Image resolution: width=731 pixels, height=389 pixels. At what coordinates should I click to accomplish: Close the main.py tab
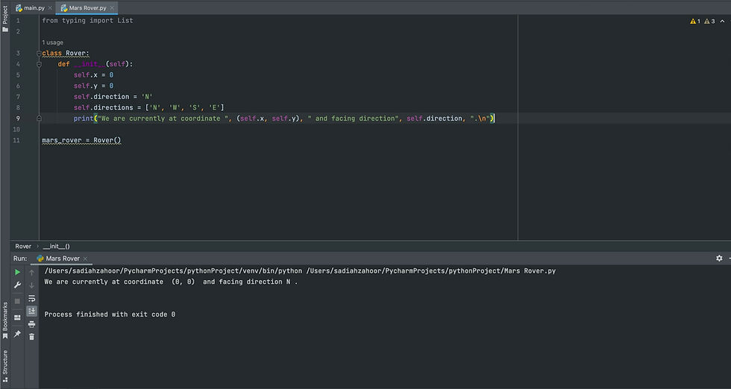coord(50,8)
